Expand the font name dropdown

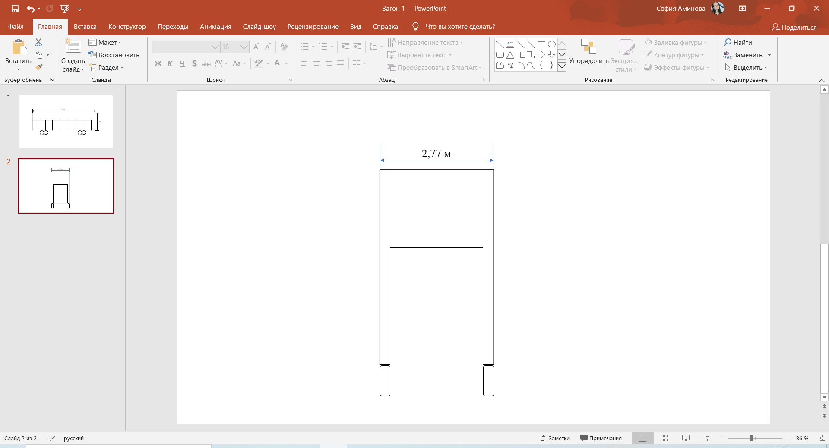point(215,47)
